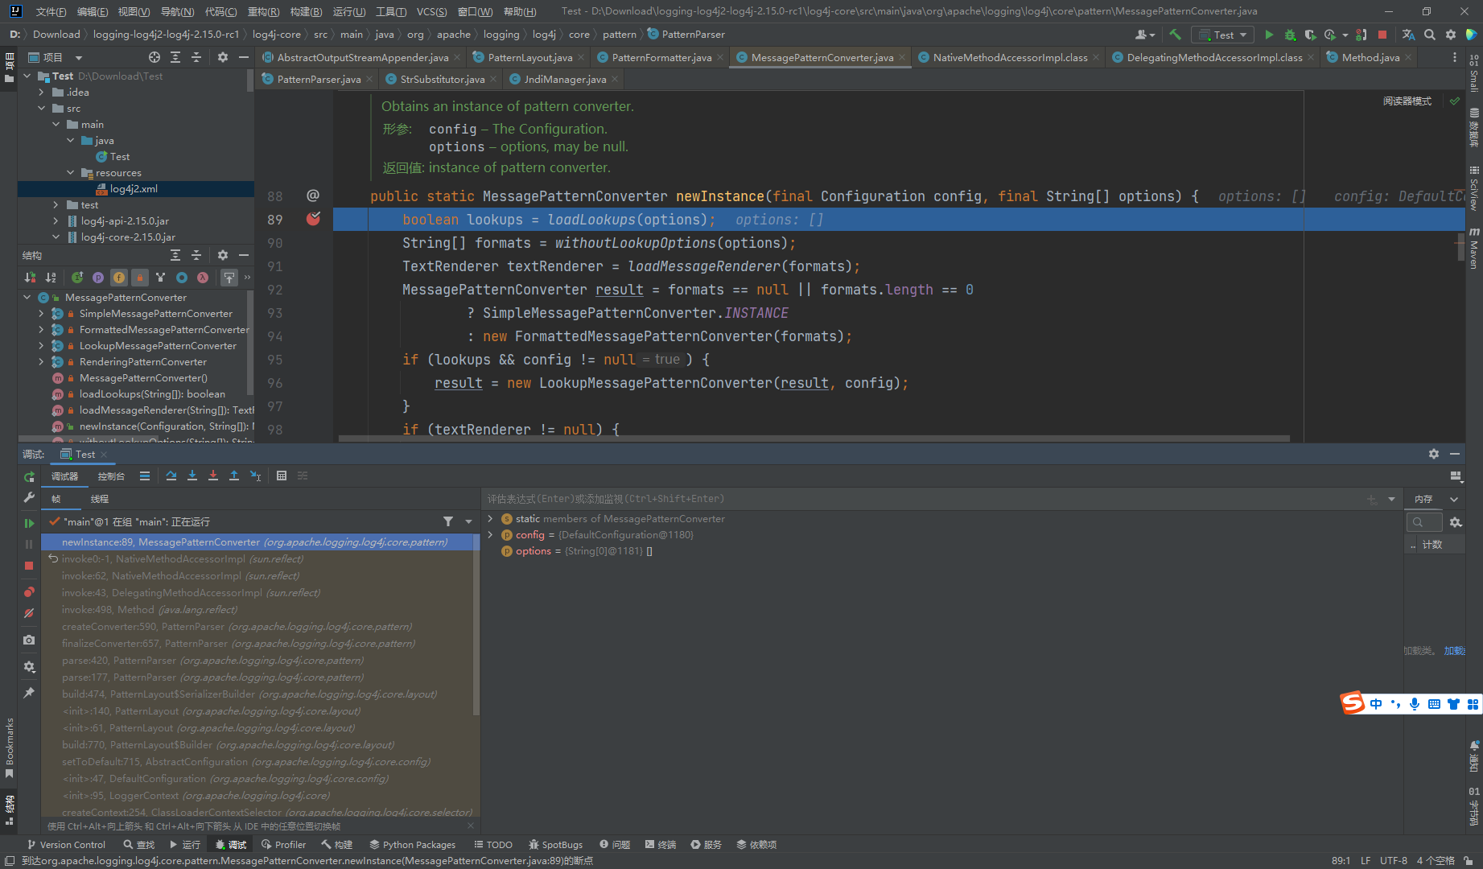Open the 文件(F) menu
Image resolution: width=1483 pixels, height=869 pixels.
(51, 11)
